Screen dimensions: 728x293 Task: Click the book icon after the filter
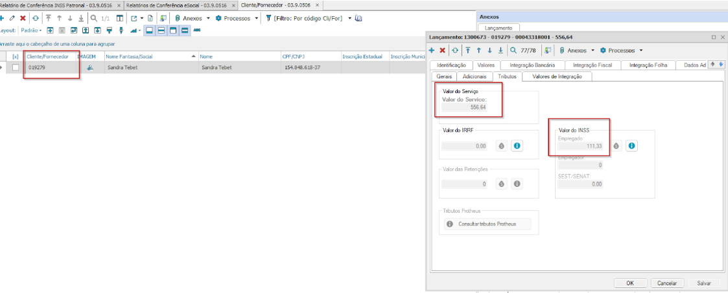pyautogui.click(x=358, y=19)
